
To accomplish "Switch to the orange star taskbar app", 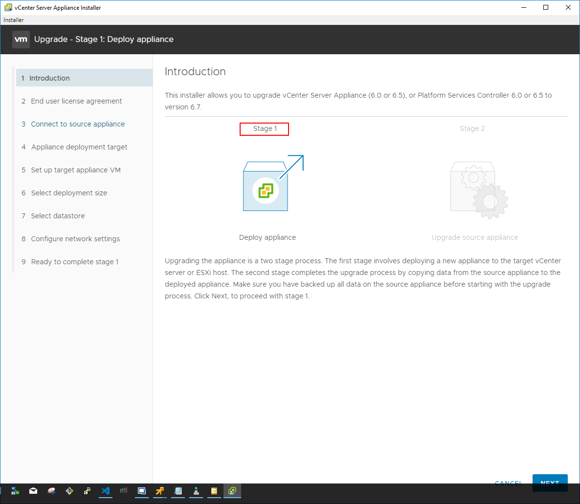I will point(160,491).
